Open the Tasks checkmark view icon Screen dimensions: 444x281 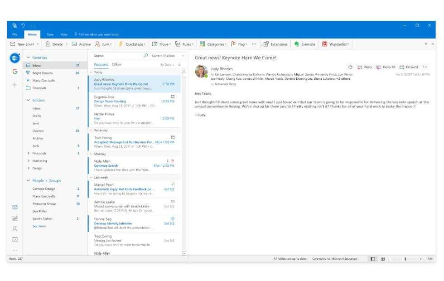click(15, 239)
